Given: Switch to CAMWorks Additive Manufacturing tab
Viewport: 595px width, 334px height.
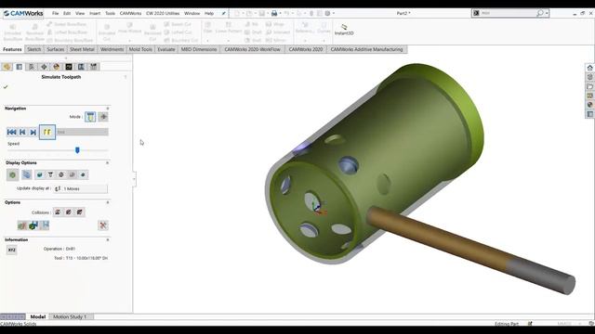Looking at the screenshot, I should (366, 49).
